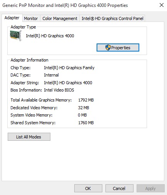
Task: Close the Properties dialog window
Action: (162, 5)
